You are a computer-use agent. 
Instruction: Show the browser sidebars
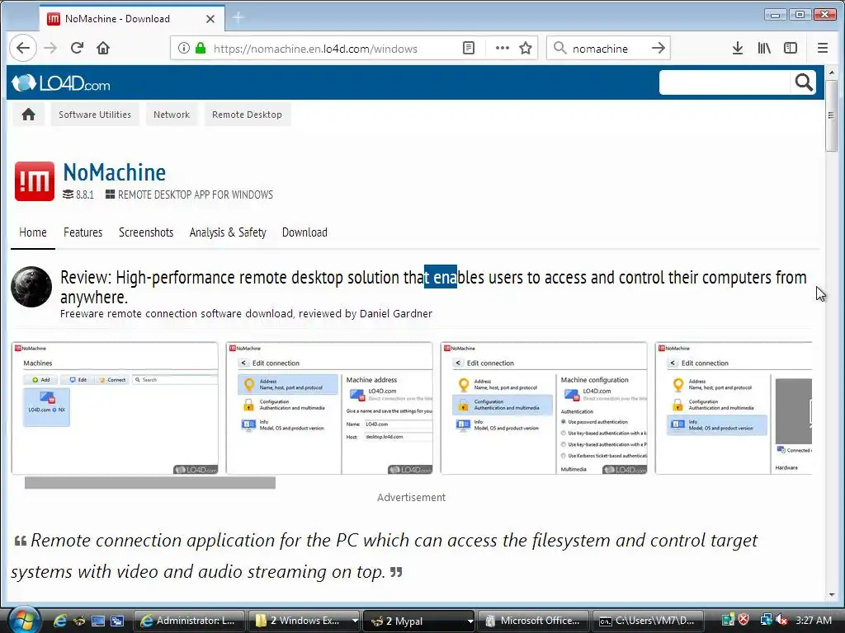point(791,49)
